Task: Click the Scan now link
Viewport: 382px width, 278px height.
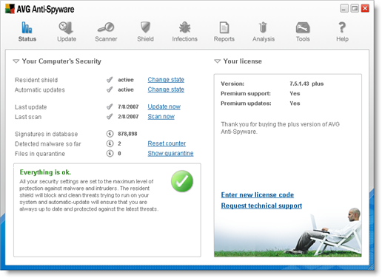Action: (x=161, y=117)
